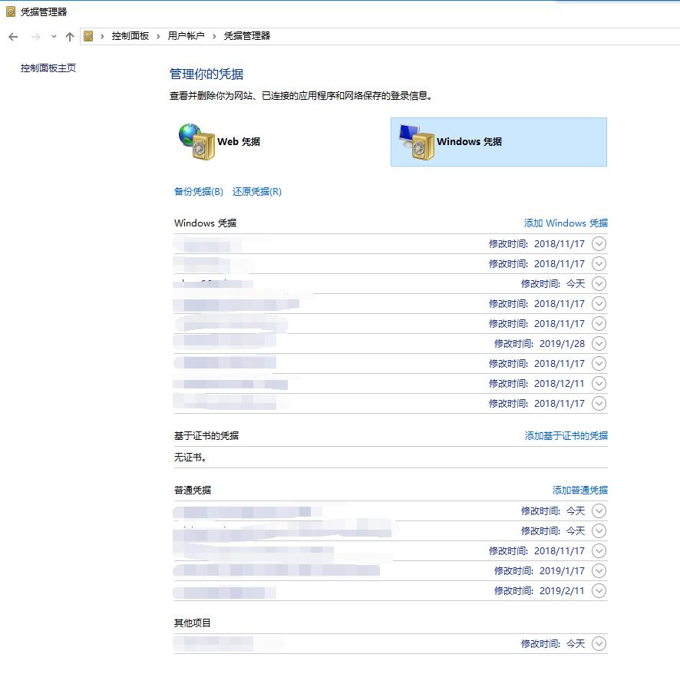The image size is (680, 674).
Task: Open the 控制面板主页 link
Action: tap(48, 68)
